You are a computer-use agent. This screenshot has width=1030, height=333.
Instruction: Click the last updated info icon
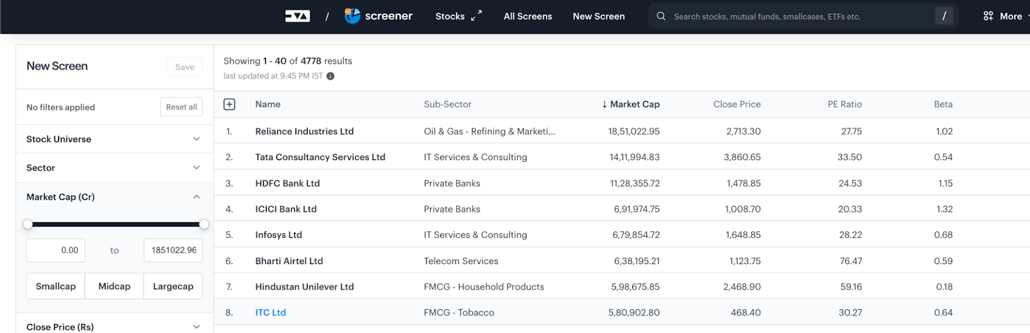pyautogui.click(x=330, y=76)
